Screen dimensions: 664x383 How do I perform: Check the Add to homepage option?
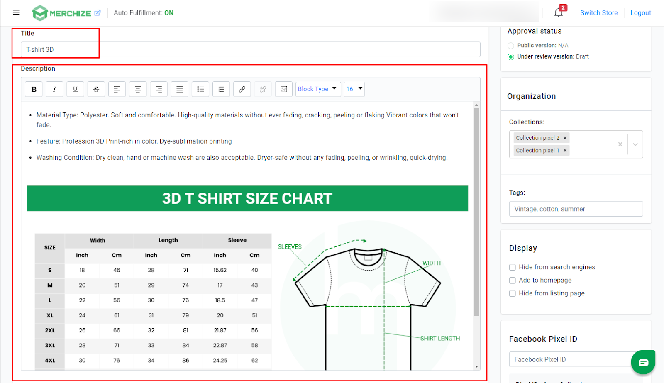[x=513, y=281]
